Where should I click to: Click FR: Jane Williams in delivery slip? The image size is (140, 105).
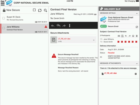(x=107, y=39)
